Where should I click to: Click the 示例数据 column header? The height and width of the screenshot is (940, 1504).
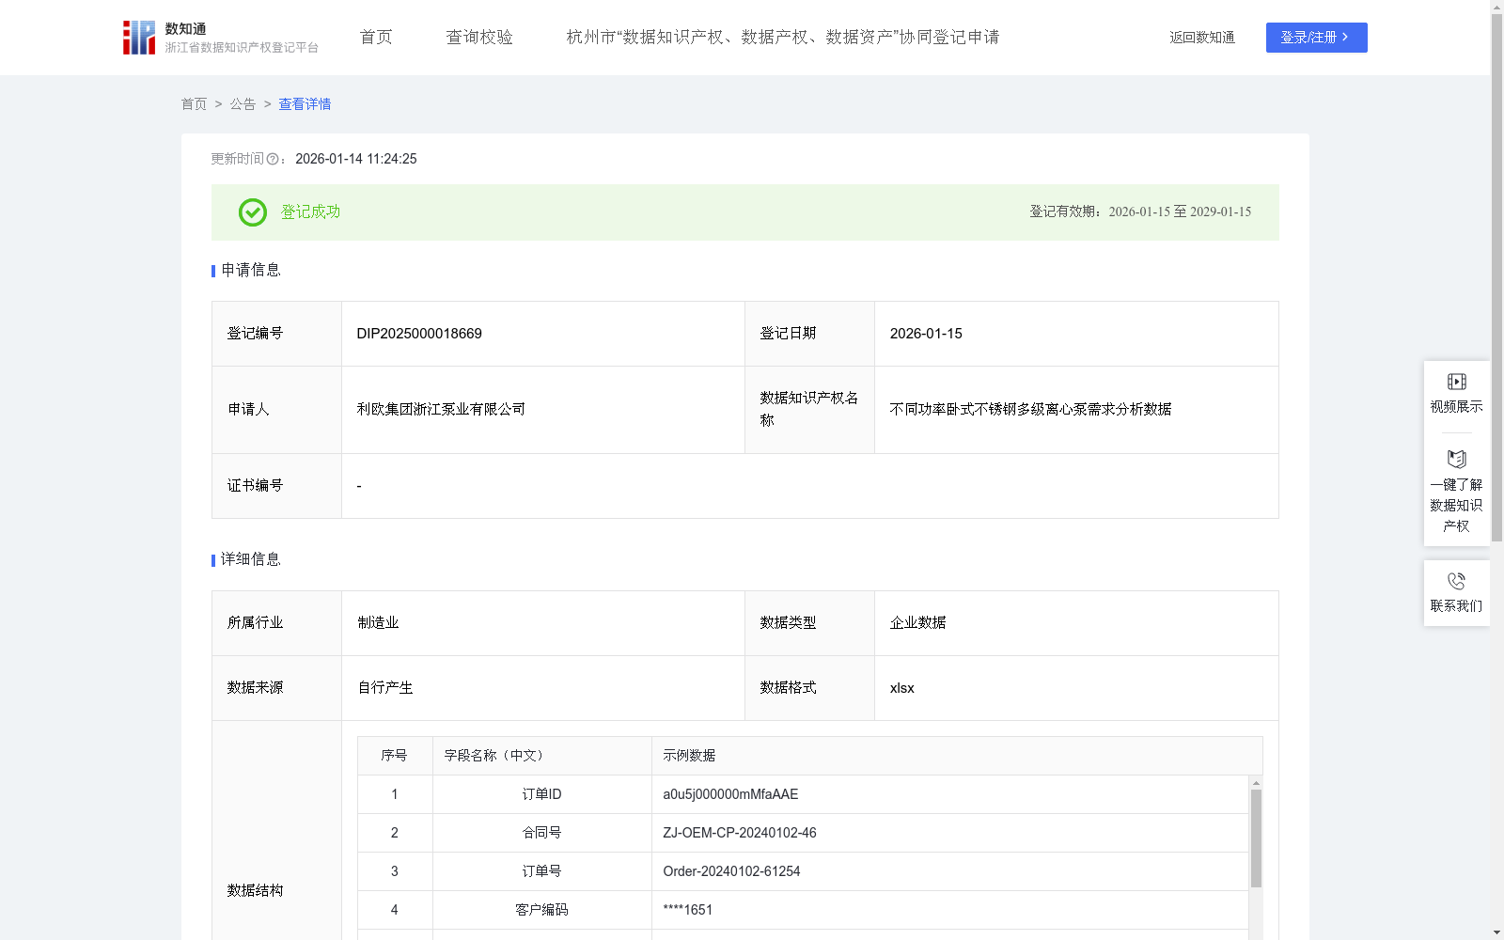(x=957, y=756)
